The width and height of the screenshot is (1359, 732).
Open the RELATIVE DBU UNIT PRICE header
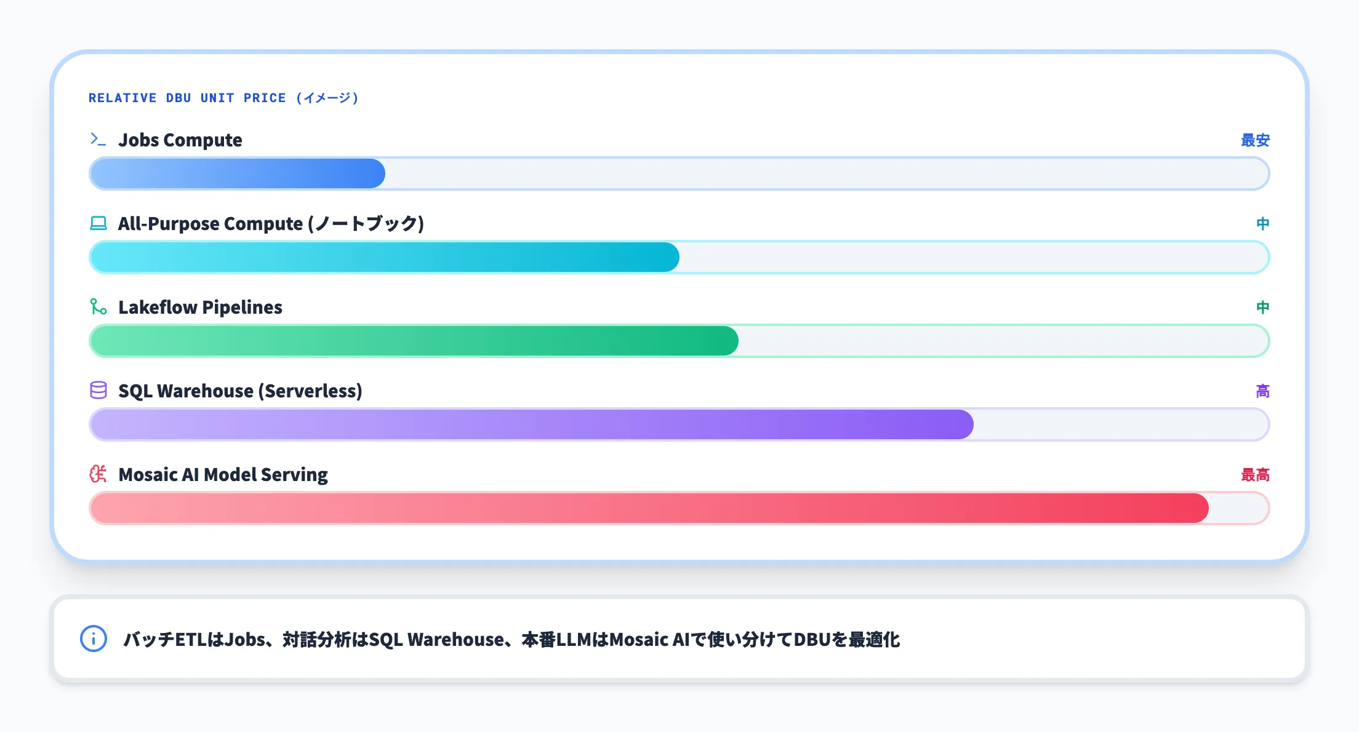pyautogui.click(x=223, y=97)
